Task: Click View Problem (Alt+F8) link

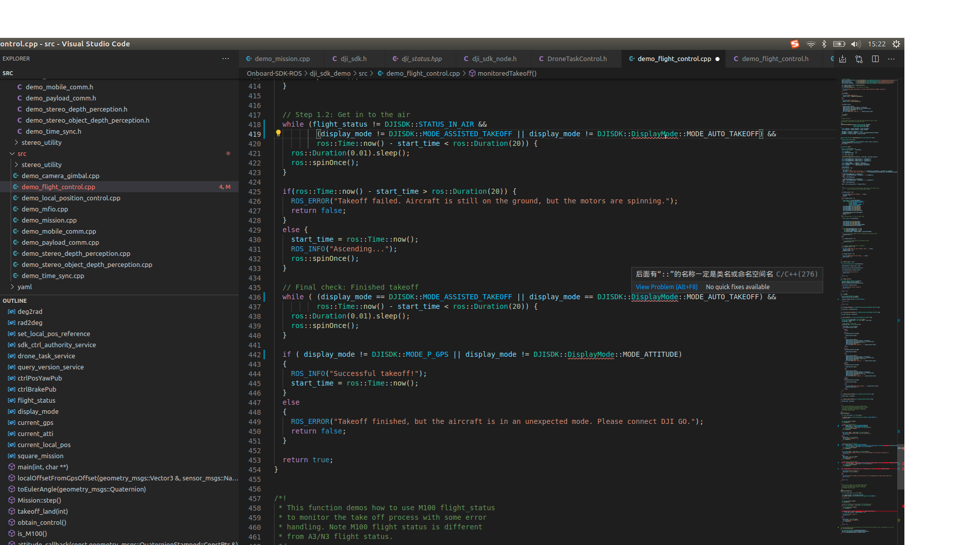Action: point(666,287)
